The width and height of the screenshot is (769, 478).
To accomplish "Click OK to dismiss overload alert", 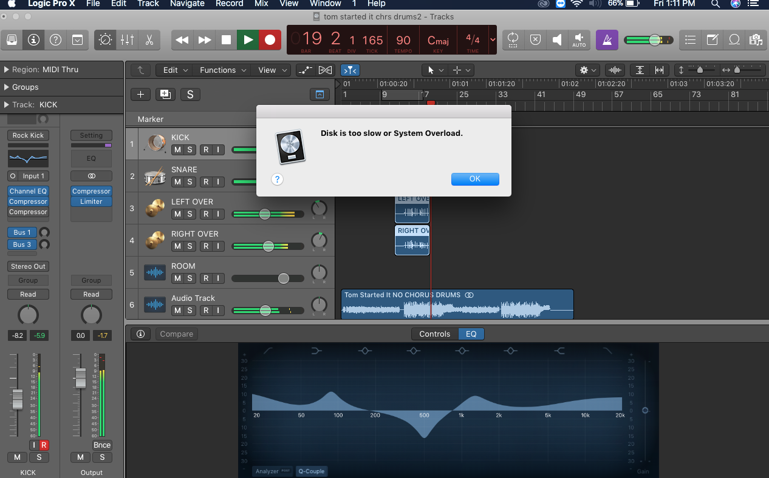I will pos(474,178).
